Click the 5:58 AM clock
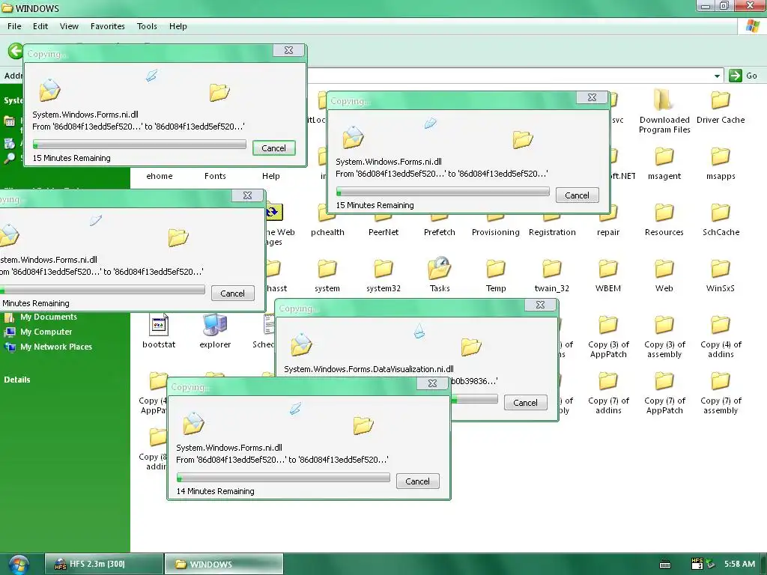This screenshot has width=767, height=575. click(739, 564)
